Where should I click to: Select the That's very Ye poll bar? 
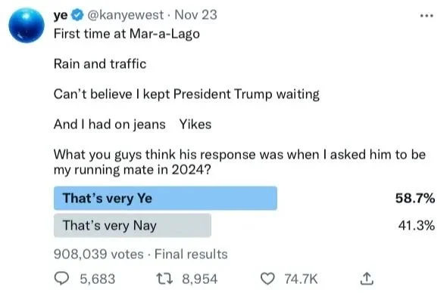coord(165,198)
